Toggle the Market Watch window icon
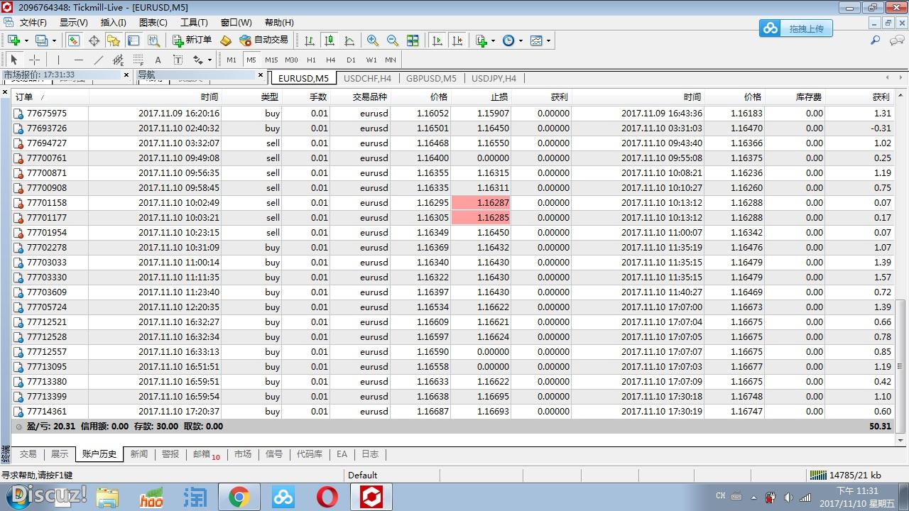 point(74,40)
